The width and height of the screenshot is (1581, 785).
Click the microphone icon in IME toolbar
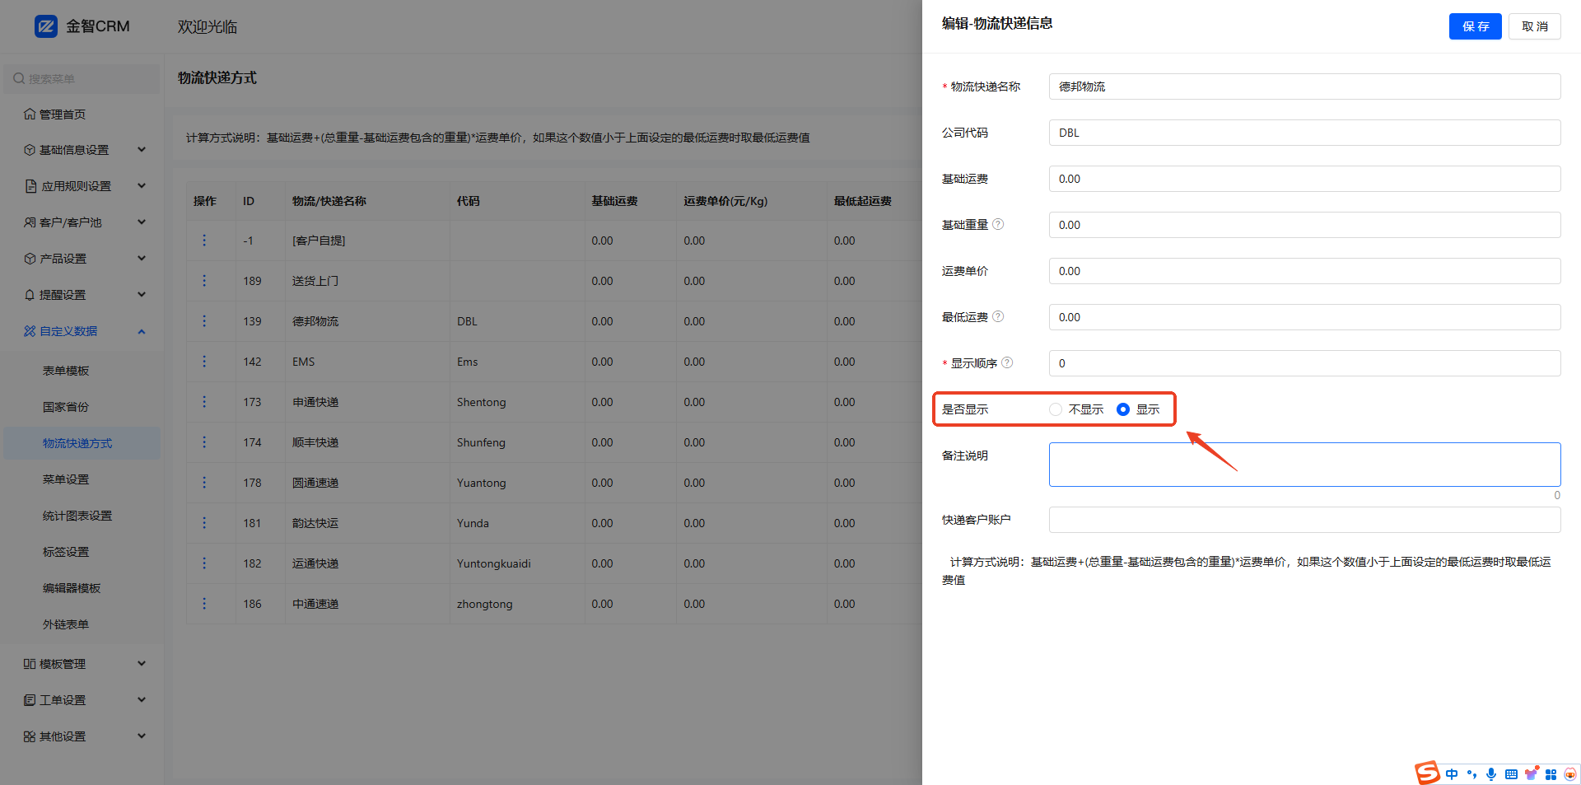point(1491,773)
